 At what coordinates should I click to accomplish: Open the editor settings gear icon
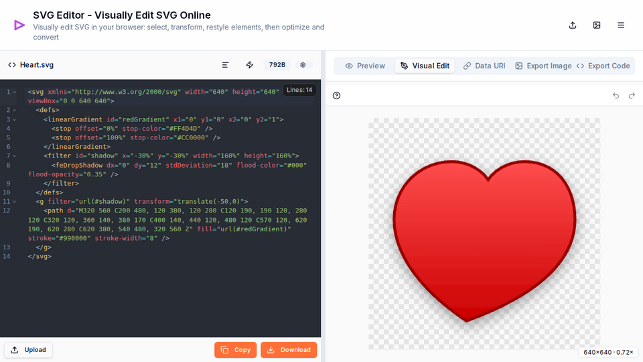click(303, 65)
